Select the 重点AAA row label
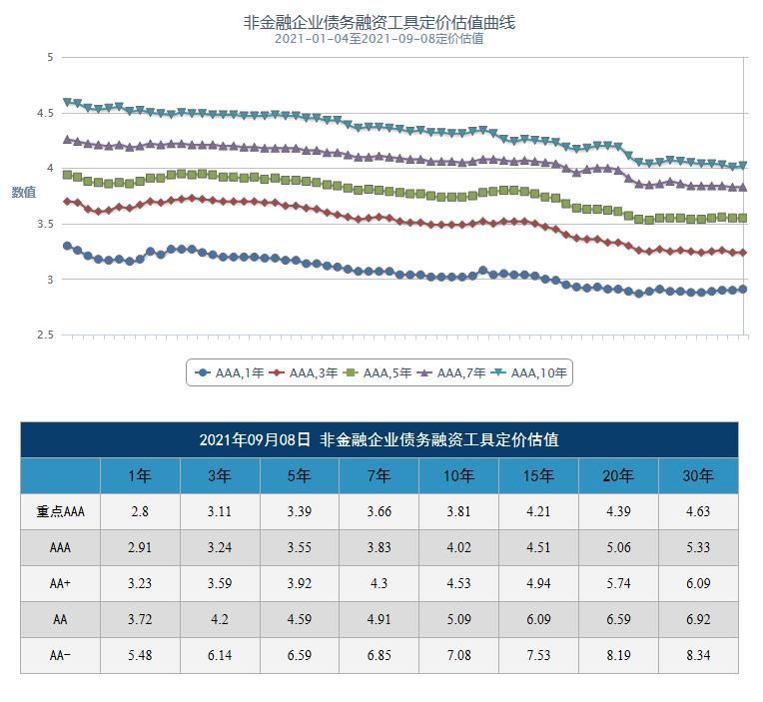Viewport: 763px width, 702px height. [60, 511]
